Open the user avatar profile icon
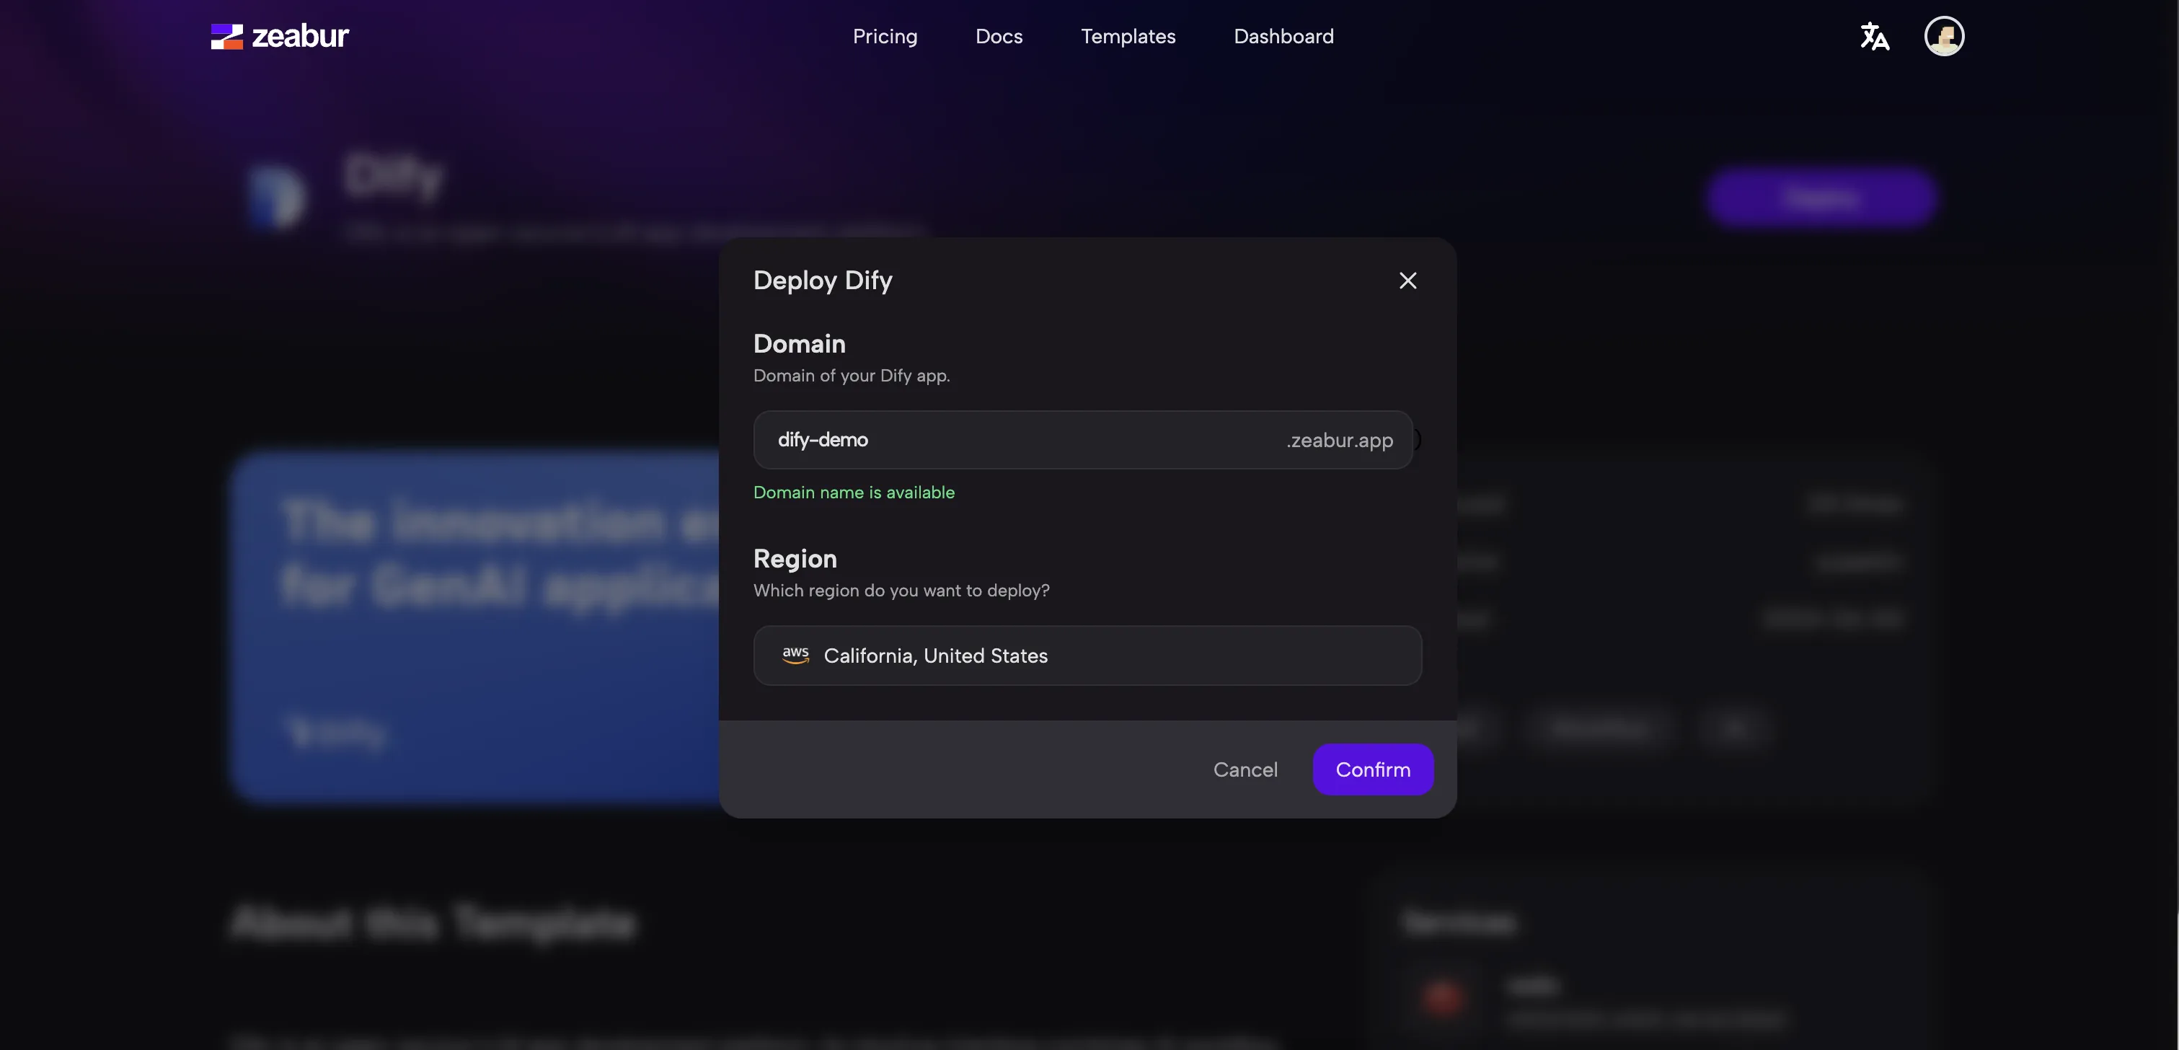Screen dimensions: 2179x1050 tap(1944, 35)
